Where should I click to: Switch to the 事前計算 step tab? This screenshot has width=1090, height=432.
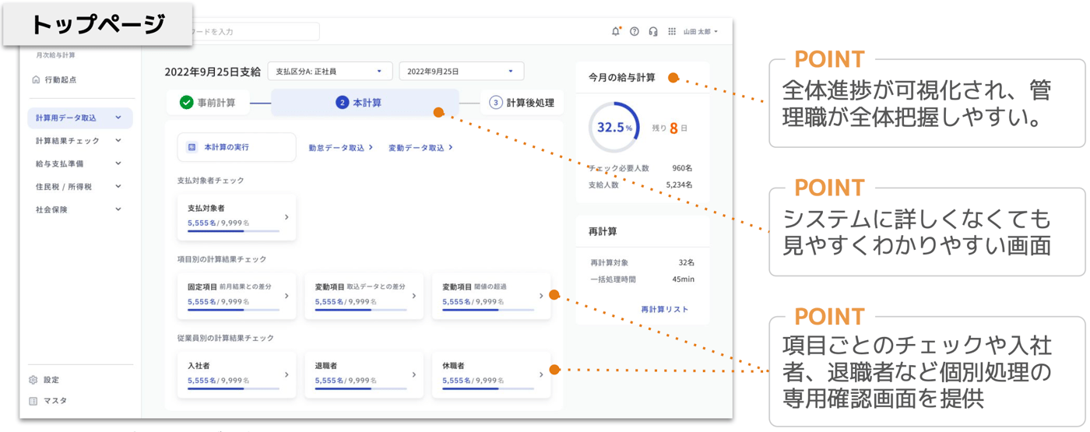pyautogui.click(x=208, y=103)
